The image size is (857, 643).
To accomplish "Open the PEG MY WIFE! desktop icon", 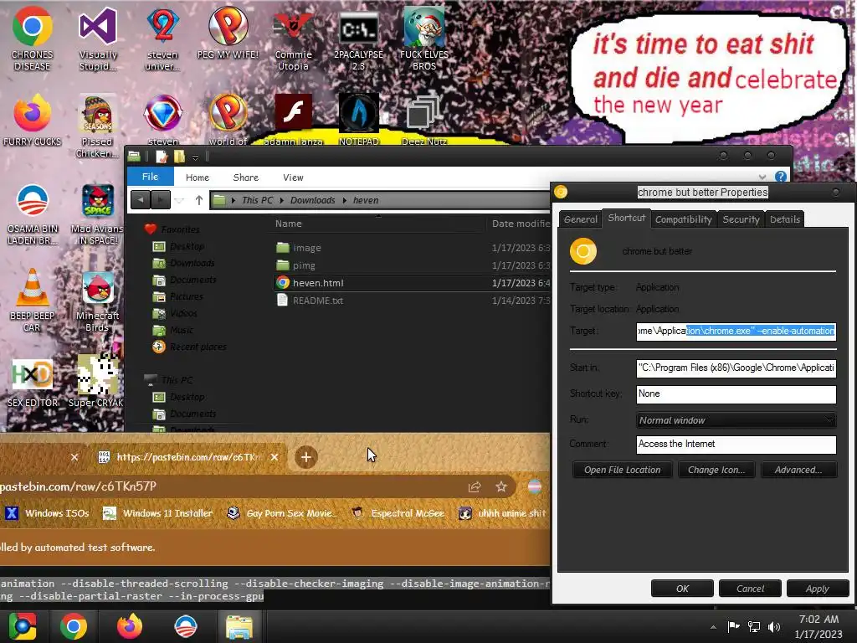I will [228, 33].
